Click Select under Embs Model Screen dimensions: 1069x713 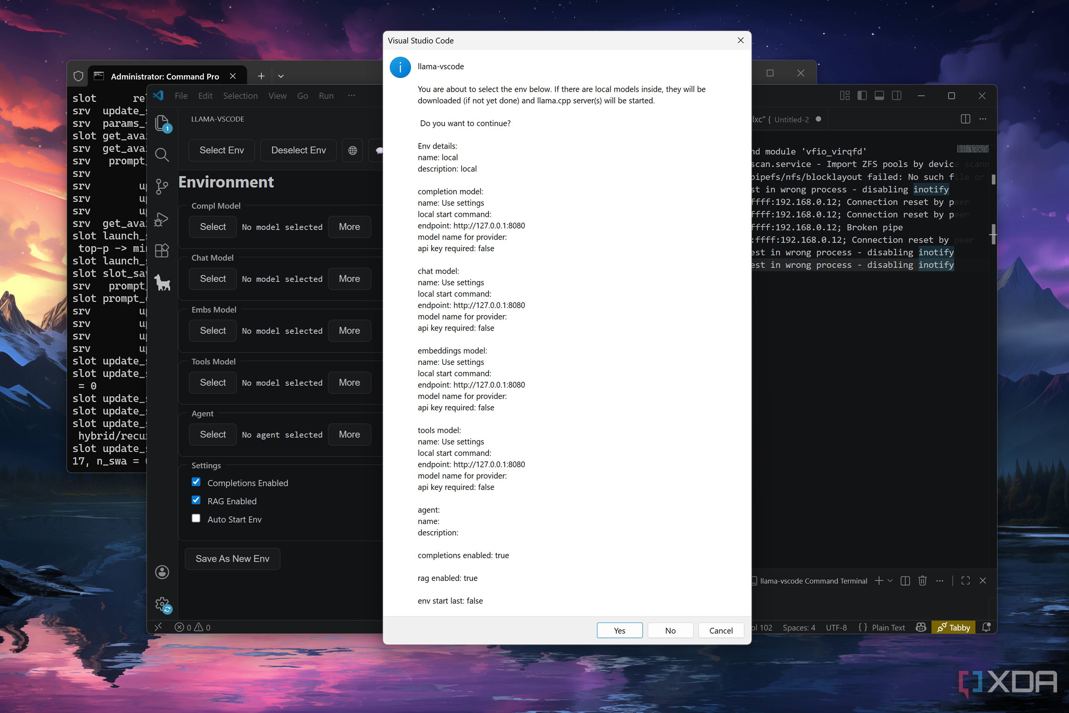pos(213,331)
